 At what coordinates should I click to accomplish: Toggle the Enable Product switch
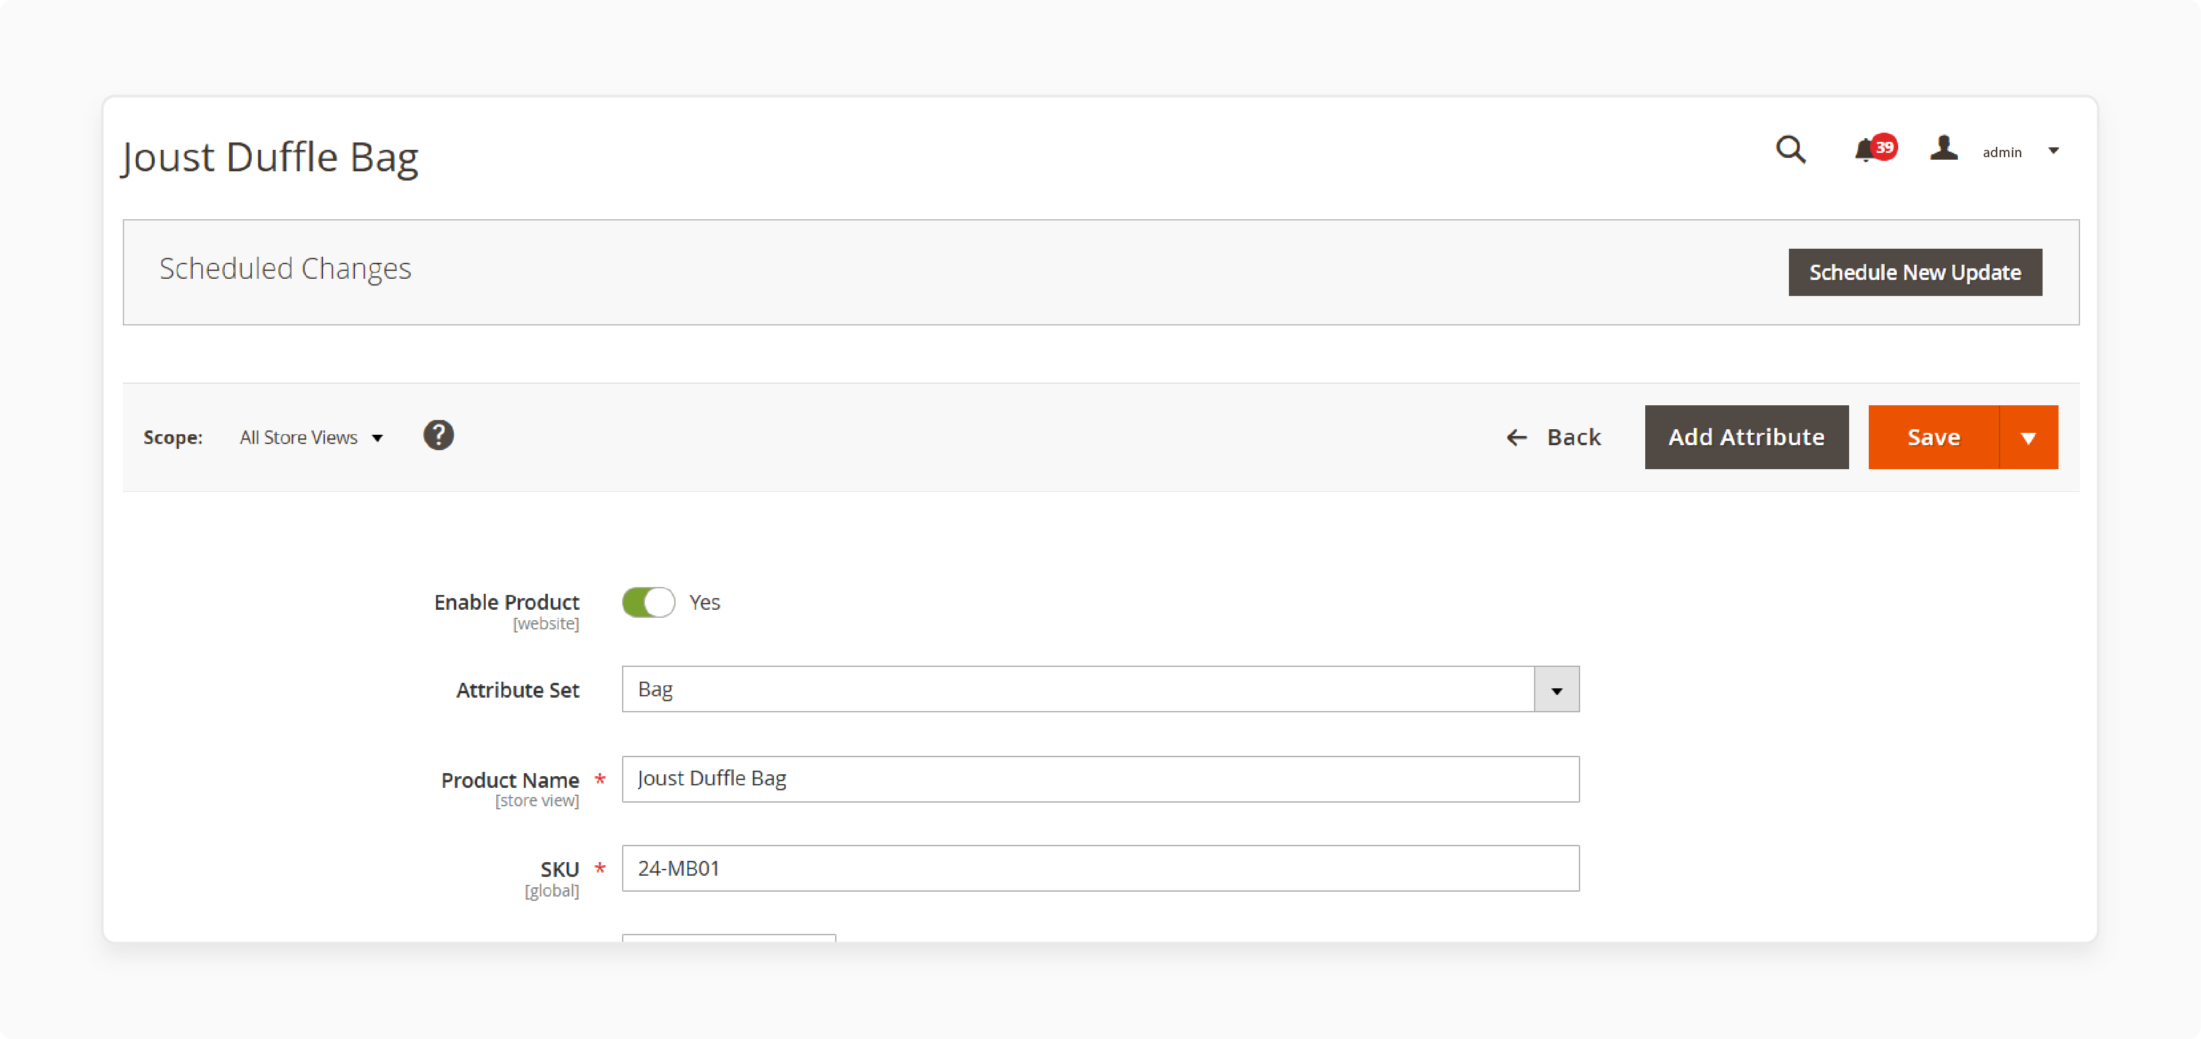click(649, 601)
